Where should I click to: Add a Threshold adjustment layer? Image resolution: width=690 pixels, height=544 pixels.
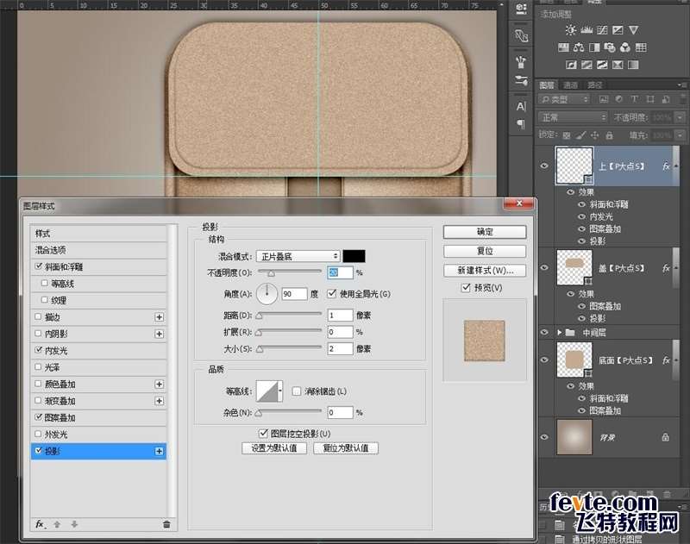click(602, 65)
